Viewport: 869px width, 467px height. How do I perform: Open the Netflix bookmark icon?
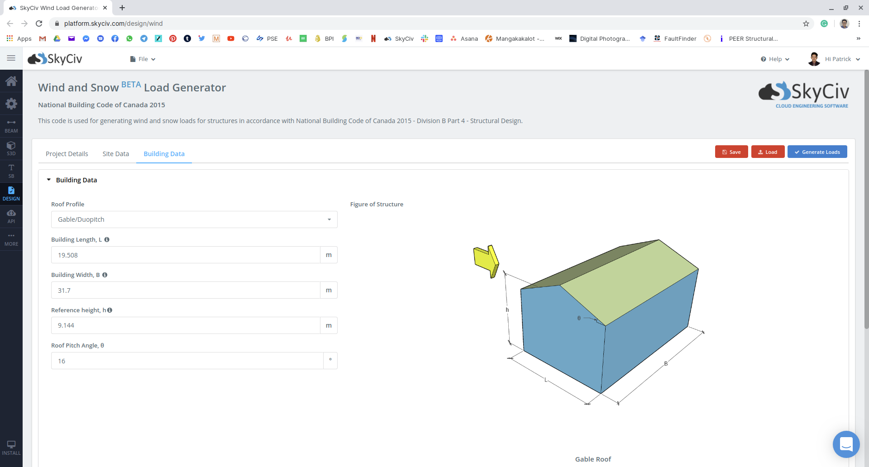[373, 38]
